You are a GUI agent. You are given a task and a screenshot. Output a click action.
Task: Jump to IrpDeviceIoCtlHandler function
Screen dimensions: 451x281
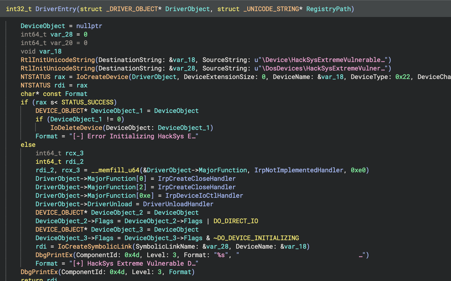[x=204, y=196]
